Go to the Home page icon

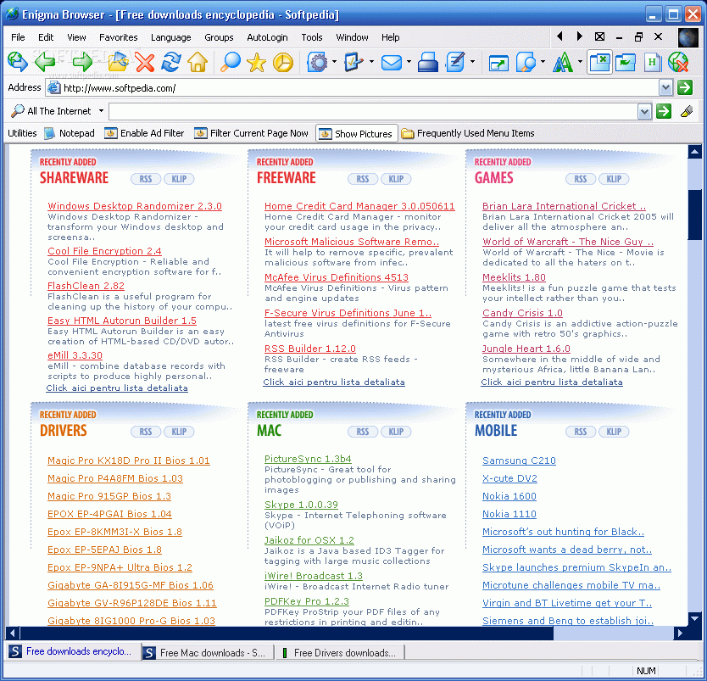pyautogui.click(x=198, y=62)
